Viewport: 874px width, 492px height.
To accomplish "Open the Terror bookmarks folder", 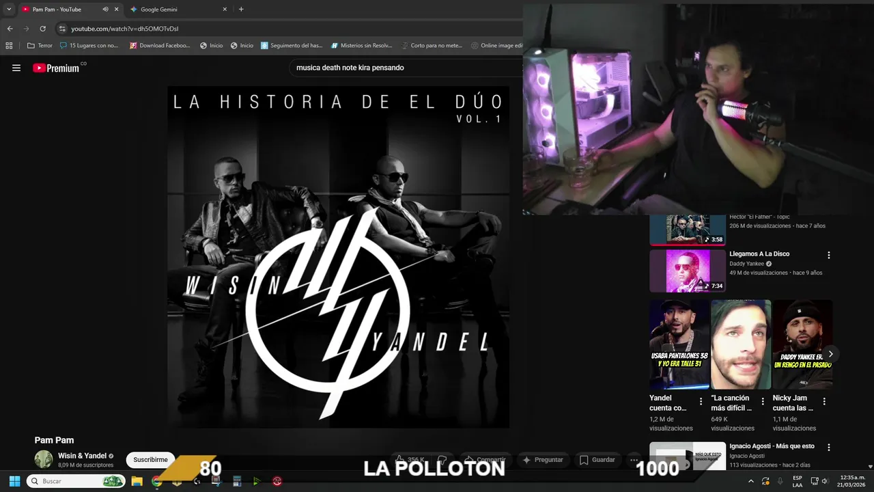I will 40,46.
